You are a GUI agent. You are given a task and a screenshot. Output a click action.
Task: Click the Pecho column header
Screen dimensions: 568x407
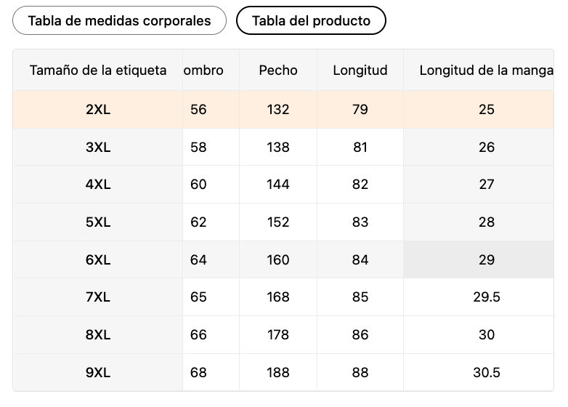tap(278, 70)
